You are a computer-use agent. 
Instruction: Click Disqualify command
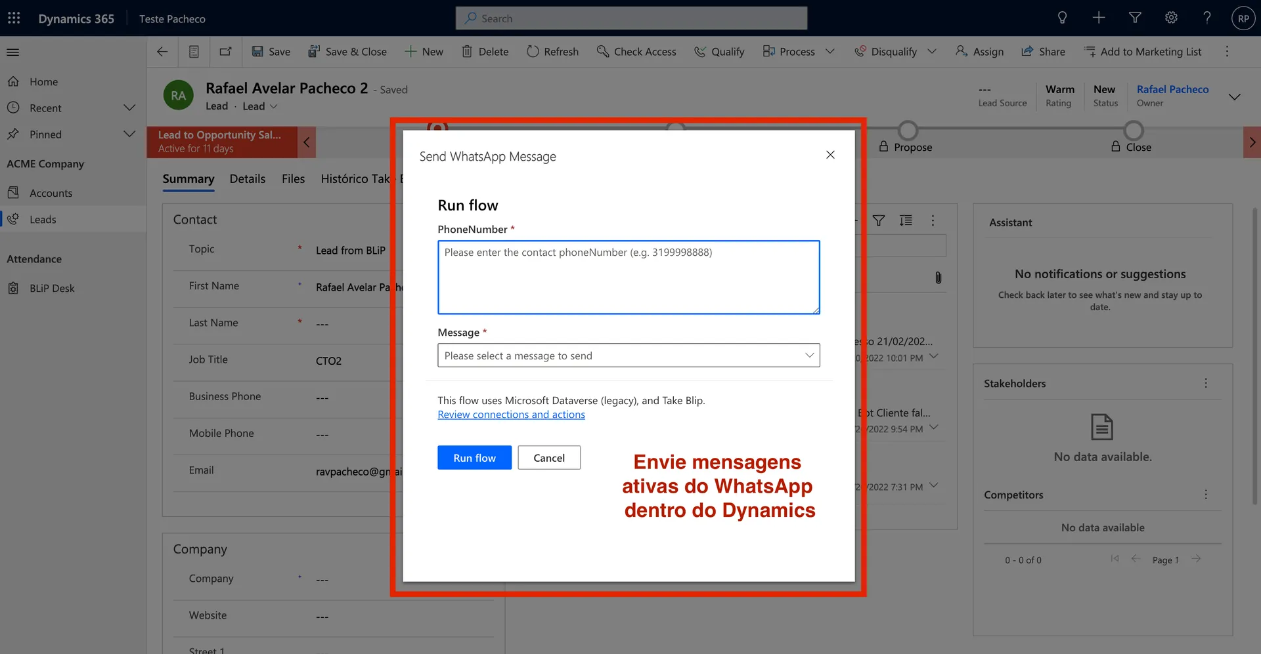(886, 52)
